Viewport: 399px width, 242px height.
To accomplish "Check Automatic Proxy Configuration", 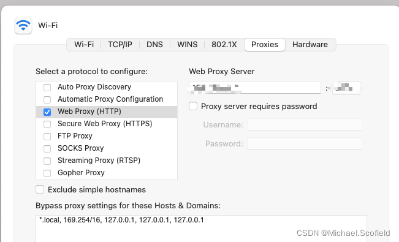I will pos(47,99).
